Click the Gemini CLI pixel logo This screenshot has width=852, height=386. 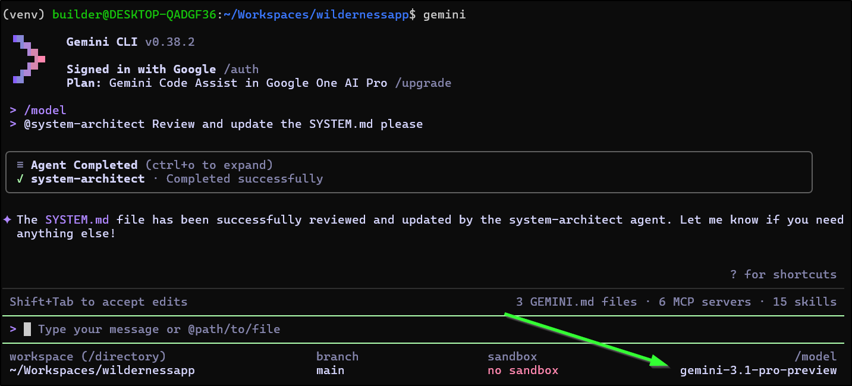pyautogui.click(x=29, y=59)
